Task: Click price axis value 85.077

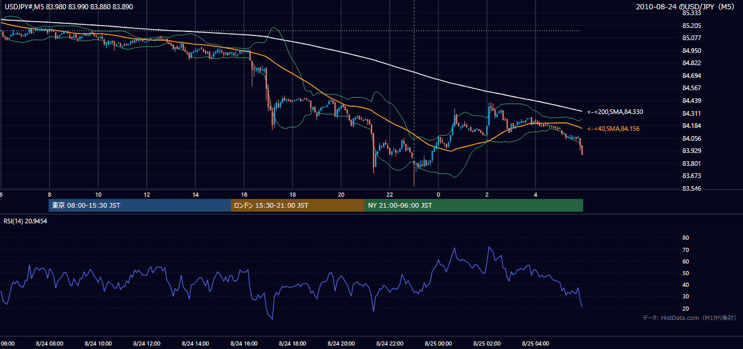Action: tap(691, 38)
